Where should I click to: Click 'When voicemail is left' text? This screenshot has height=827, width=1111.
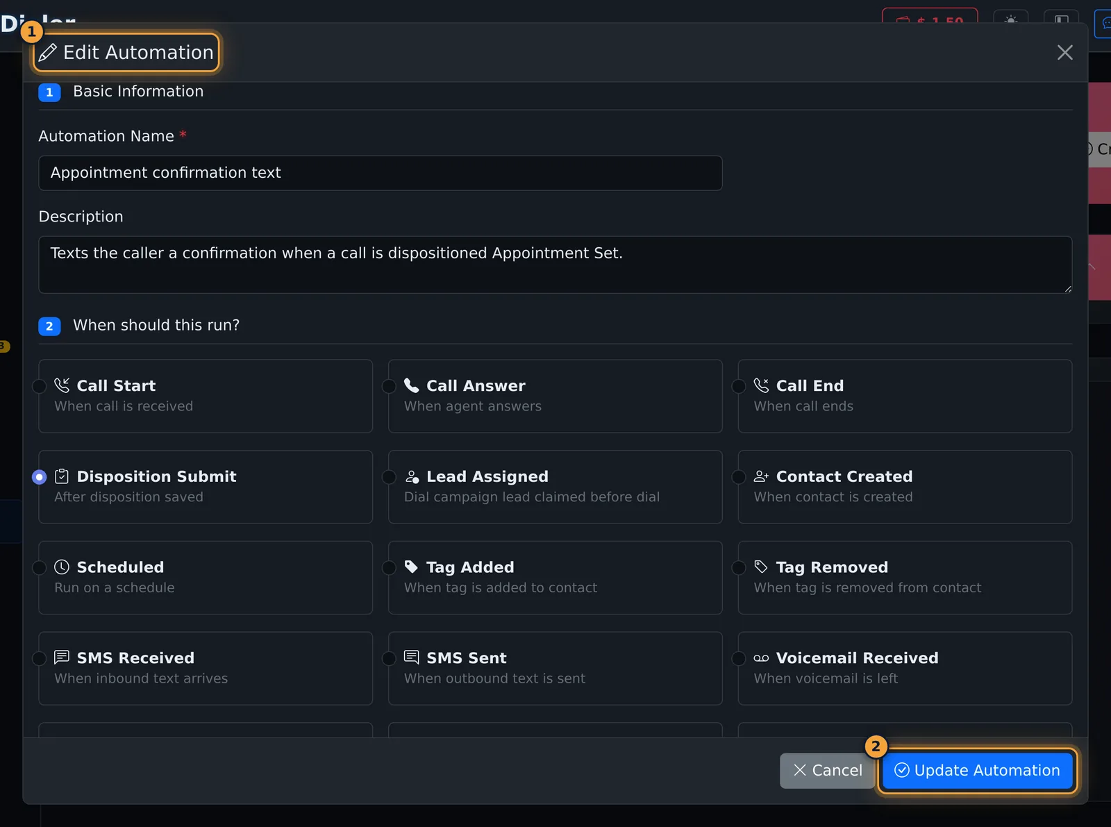(x=826, y=678)
